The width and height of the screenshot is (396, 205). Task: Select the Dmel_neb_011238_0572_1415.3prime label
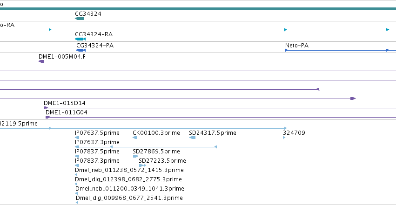(x=129, y=170)
